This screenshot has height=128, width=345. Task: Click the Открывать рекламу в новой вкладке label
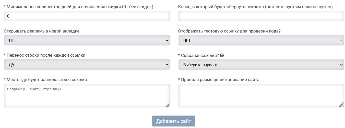click(x=42, y=31)
